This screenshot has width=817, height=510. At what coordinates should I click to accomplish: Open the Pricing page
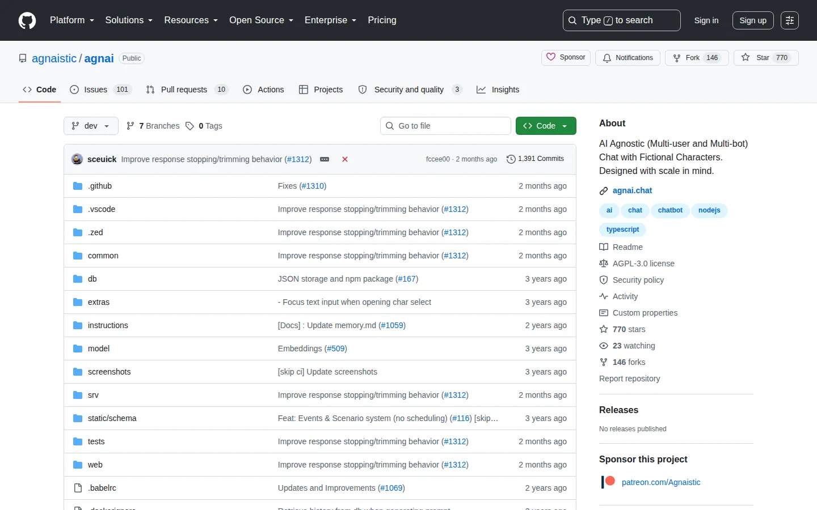pos(382,20)
